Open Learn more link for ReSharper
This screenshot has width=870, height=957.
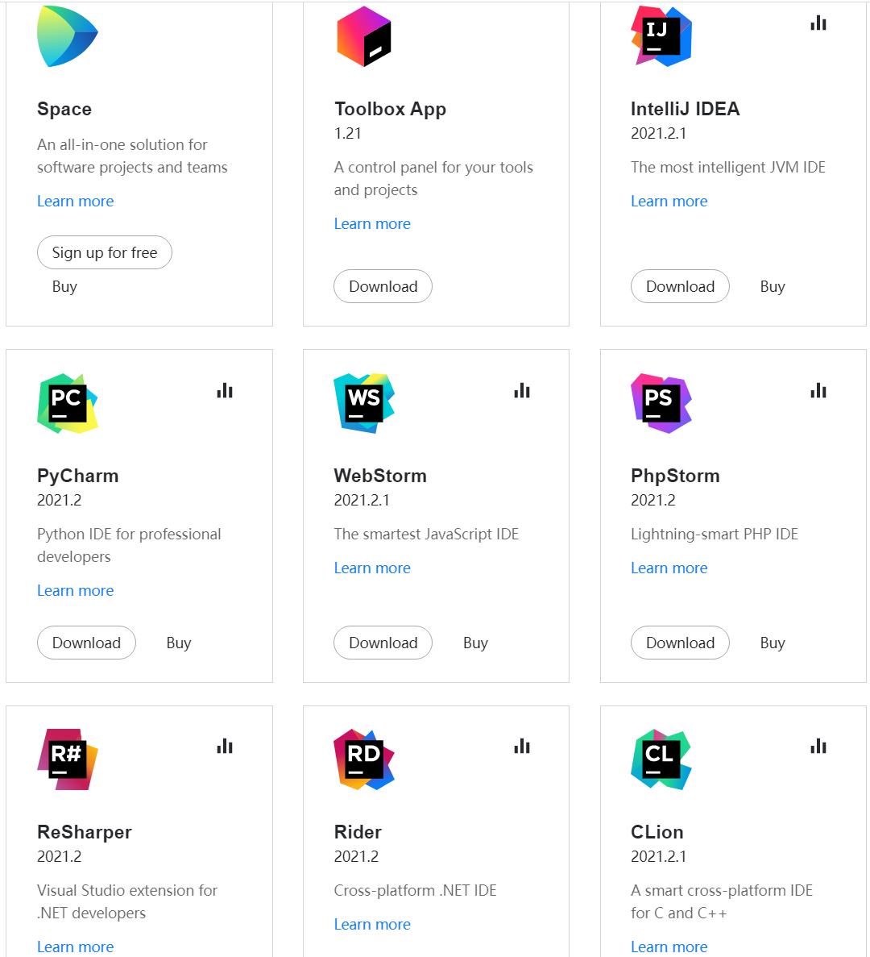(x=76, y=947)
